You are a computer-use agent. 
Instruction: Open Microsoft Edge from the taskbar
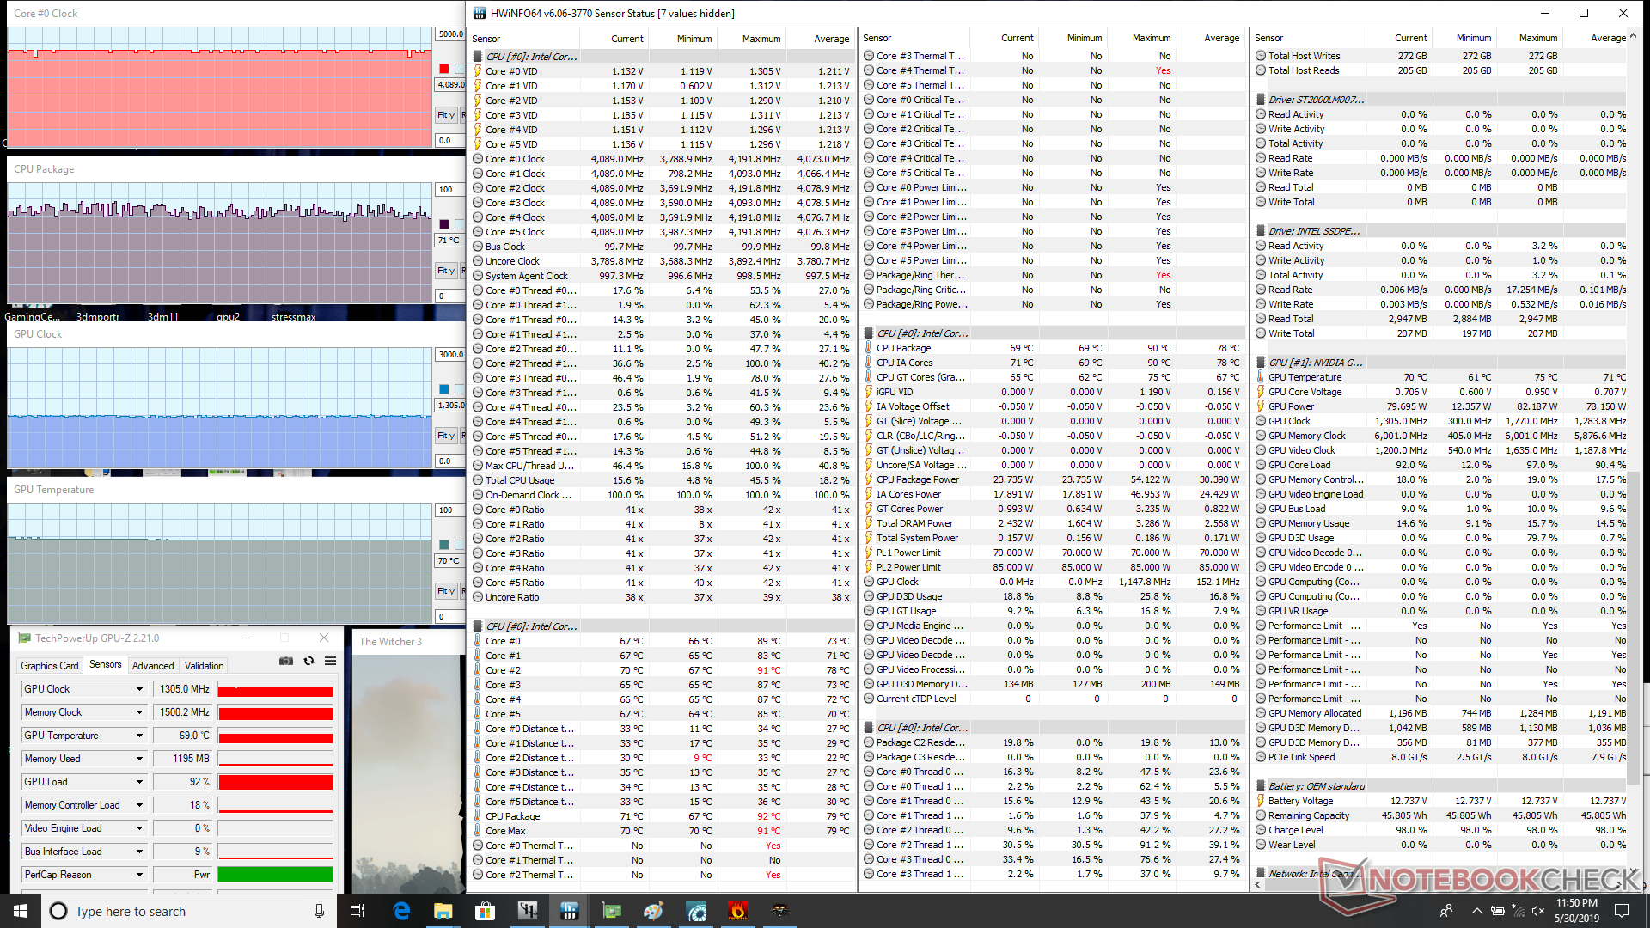(x=401, y=911)
